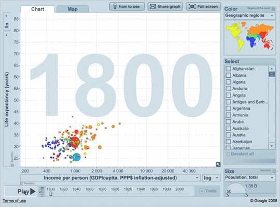The height and width of the screenshot is (207, 280).
Task: Check the Afghanistan checkbox
Action: pyautogui.click(x=228, y=68)
